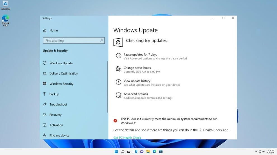Click Pause updates for 7 days
Image resolution: width=277 pixels, height=155 pixels.
[140, 55]
